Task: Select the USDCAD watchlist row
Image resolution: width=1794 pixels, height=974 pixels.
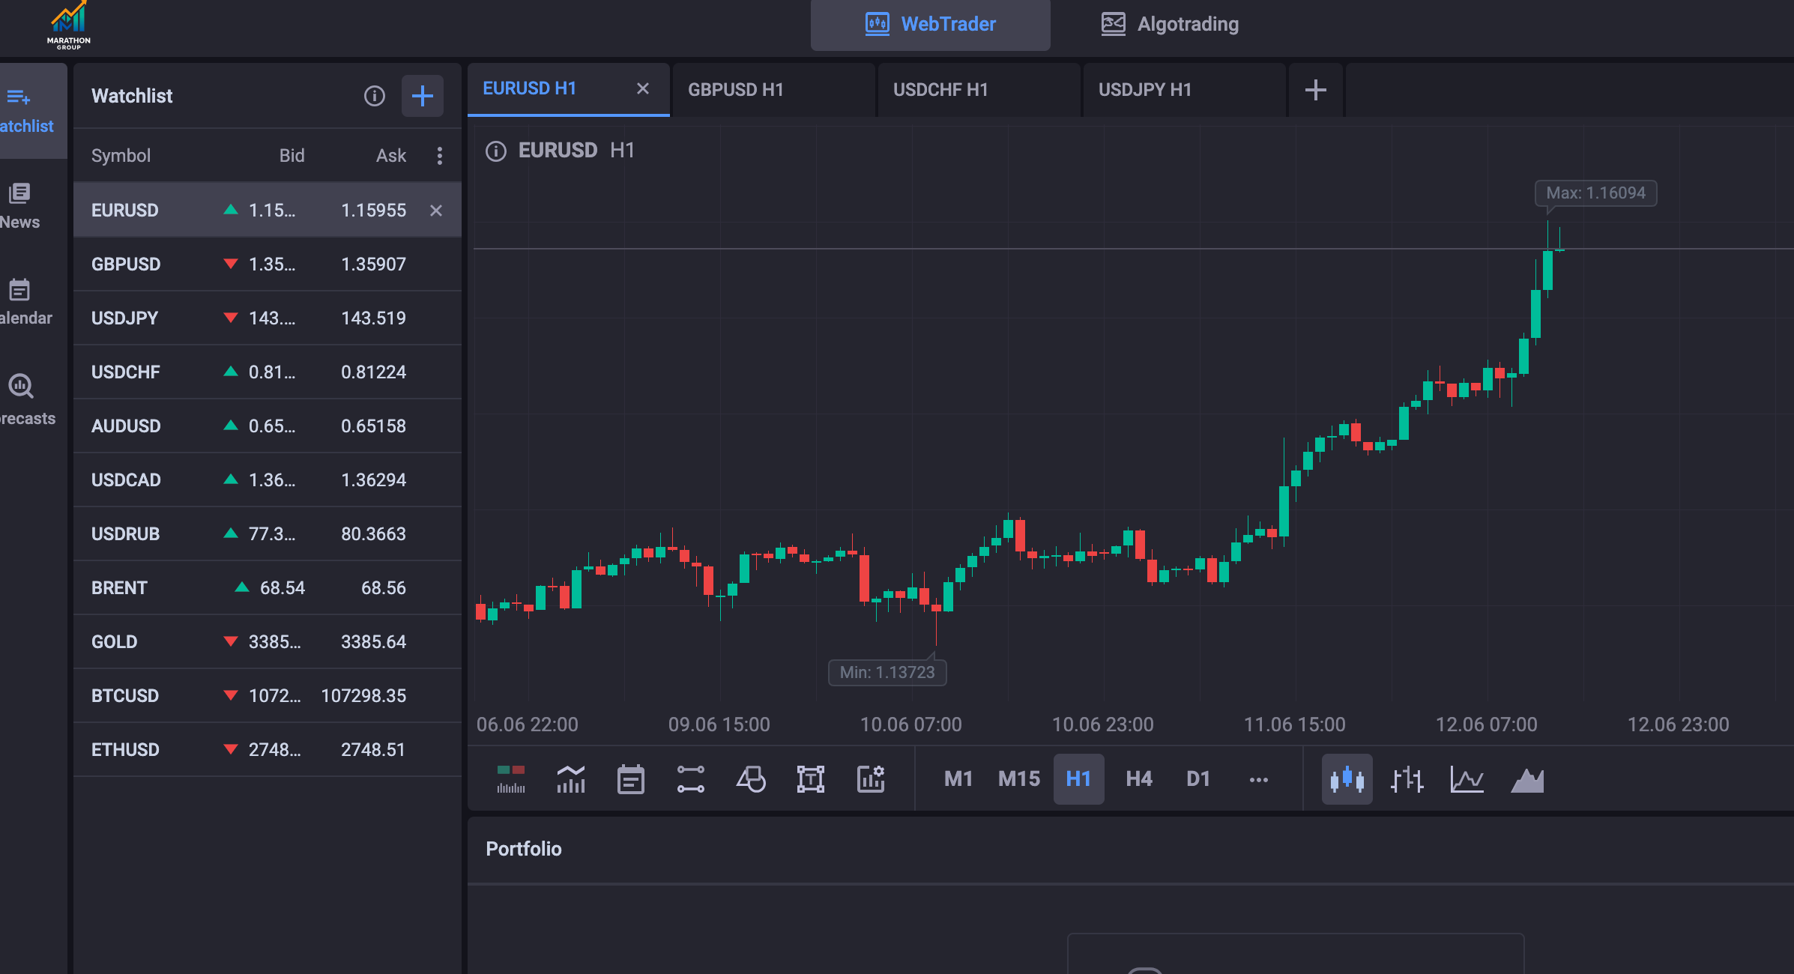Action: click(268, 480)
